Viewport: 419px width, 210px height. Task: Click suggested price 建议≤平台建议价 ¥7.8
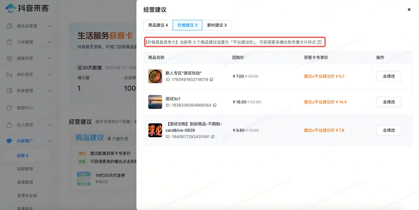324,130
